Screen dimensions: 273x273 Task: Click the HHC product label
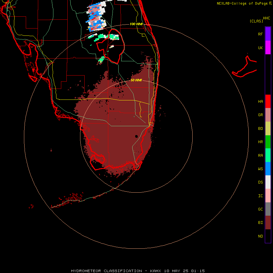266,18
